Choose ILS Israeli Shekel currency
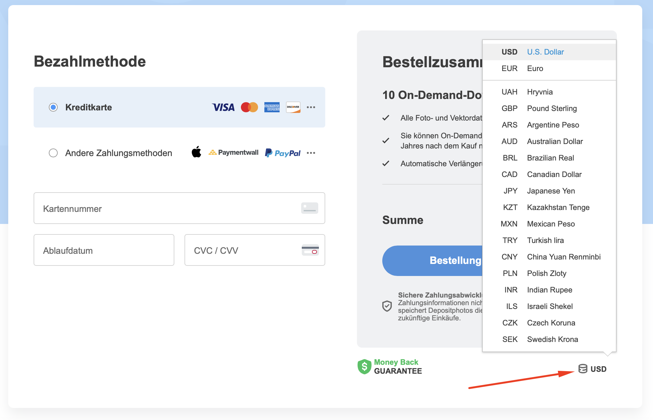The width and height of the screenshot is (653, 420). 549,306
